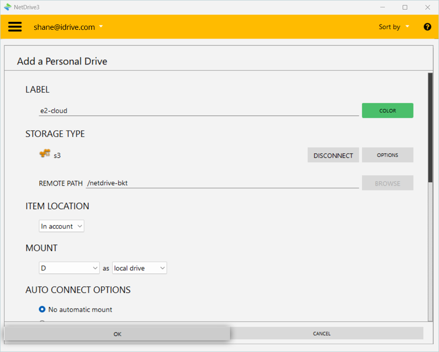Click the s3 storage type icon
This screenshot has height=352, width=439.
point(45,154)
